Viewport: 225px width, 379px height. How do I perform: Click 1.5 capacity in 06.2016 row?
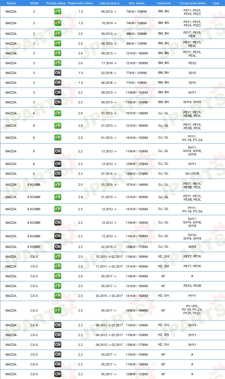tap(80, 83)
